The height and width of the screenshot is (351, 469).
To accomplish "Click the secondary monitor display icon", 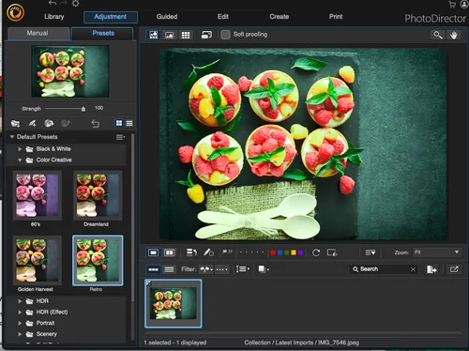I will click(206, 35).
